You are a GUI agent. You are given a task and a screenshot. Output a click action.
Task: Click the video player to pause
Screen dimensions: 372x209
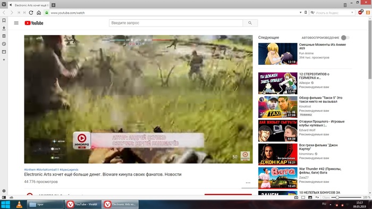point(138,99)
